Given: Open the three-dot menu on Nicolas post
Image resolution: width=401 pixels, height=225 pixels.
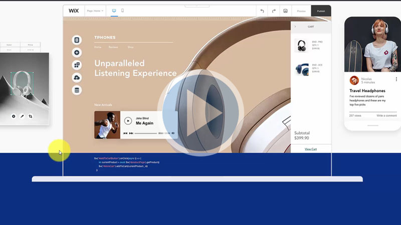Looking at the screenshot, I should [x=396, y=79].
